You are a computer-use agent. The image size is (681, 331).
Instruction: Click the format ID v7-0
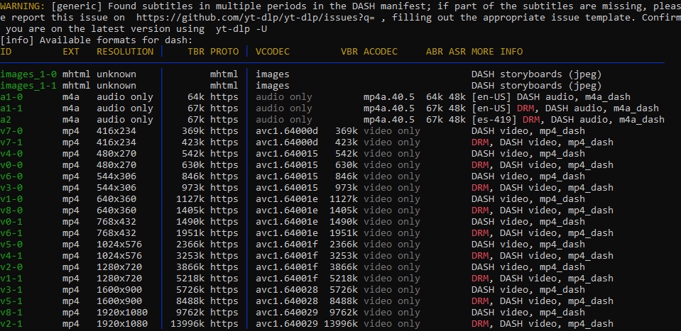click(x=11, y=131)
